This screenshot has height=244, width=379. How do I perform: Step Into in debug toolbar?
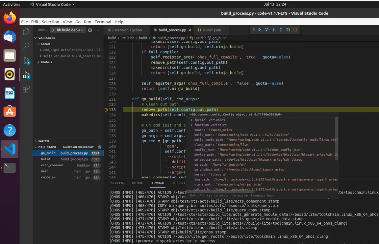pos(274,30)
